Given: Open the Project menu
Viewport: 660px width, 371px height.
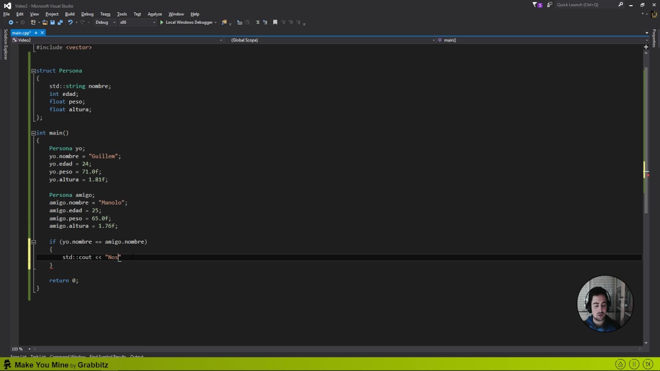Looking at the screenshot, I should [x=52, y=14].
